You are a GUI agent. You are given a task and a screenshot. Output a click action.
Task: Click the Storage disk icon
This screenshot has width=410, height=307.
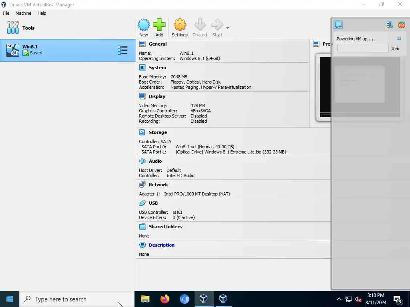142,132
